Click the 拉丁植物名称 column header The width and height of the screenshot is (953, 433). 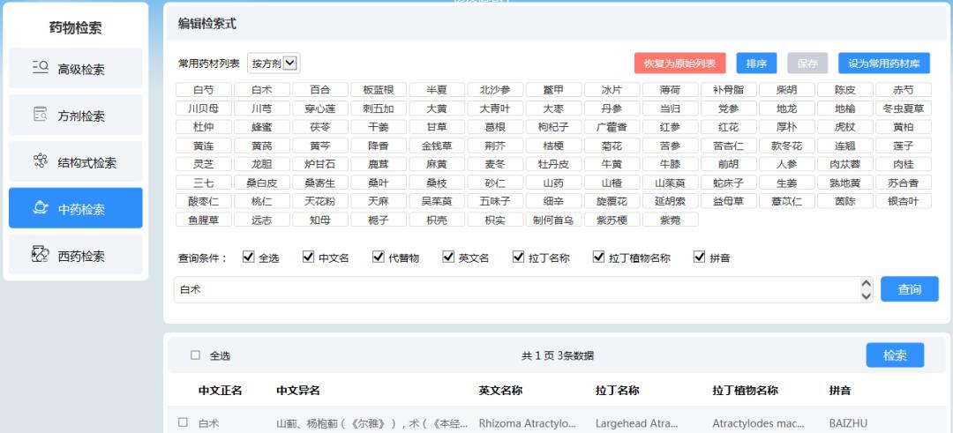tap(745, 391)
